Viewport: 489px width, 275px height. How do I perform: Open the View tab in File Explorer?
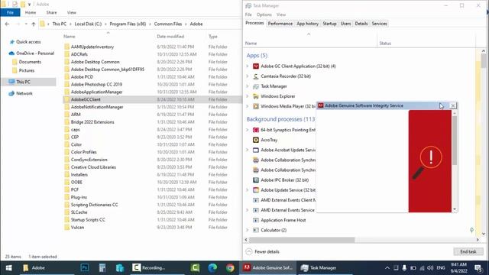point(71,12)
